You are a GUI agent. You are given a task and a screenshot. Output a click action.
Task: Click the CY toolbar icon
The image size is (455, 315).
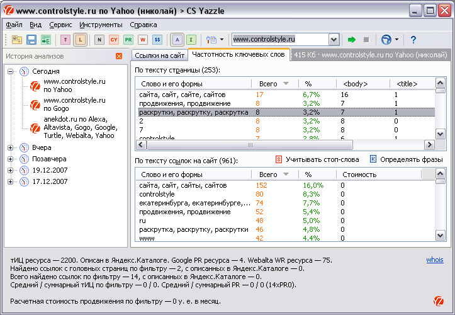(x=114, y=40)
